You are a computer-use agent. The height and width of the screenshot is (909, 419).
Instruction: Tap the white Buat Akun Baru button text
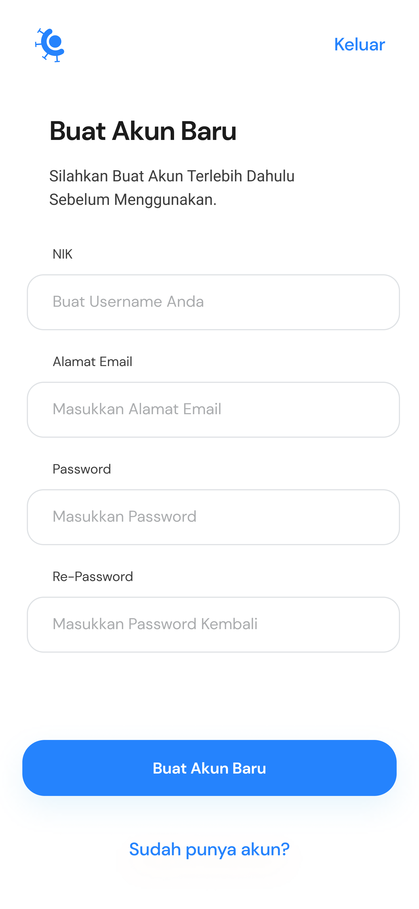pyautogui.click(x=209, y=768)
